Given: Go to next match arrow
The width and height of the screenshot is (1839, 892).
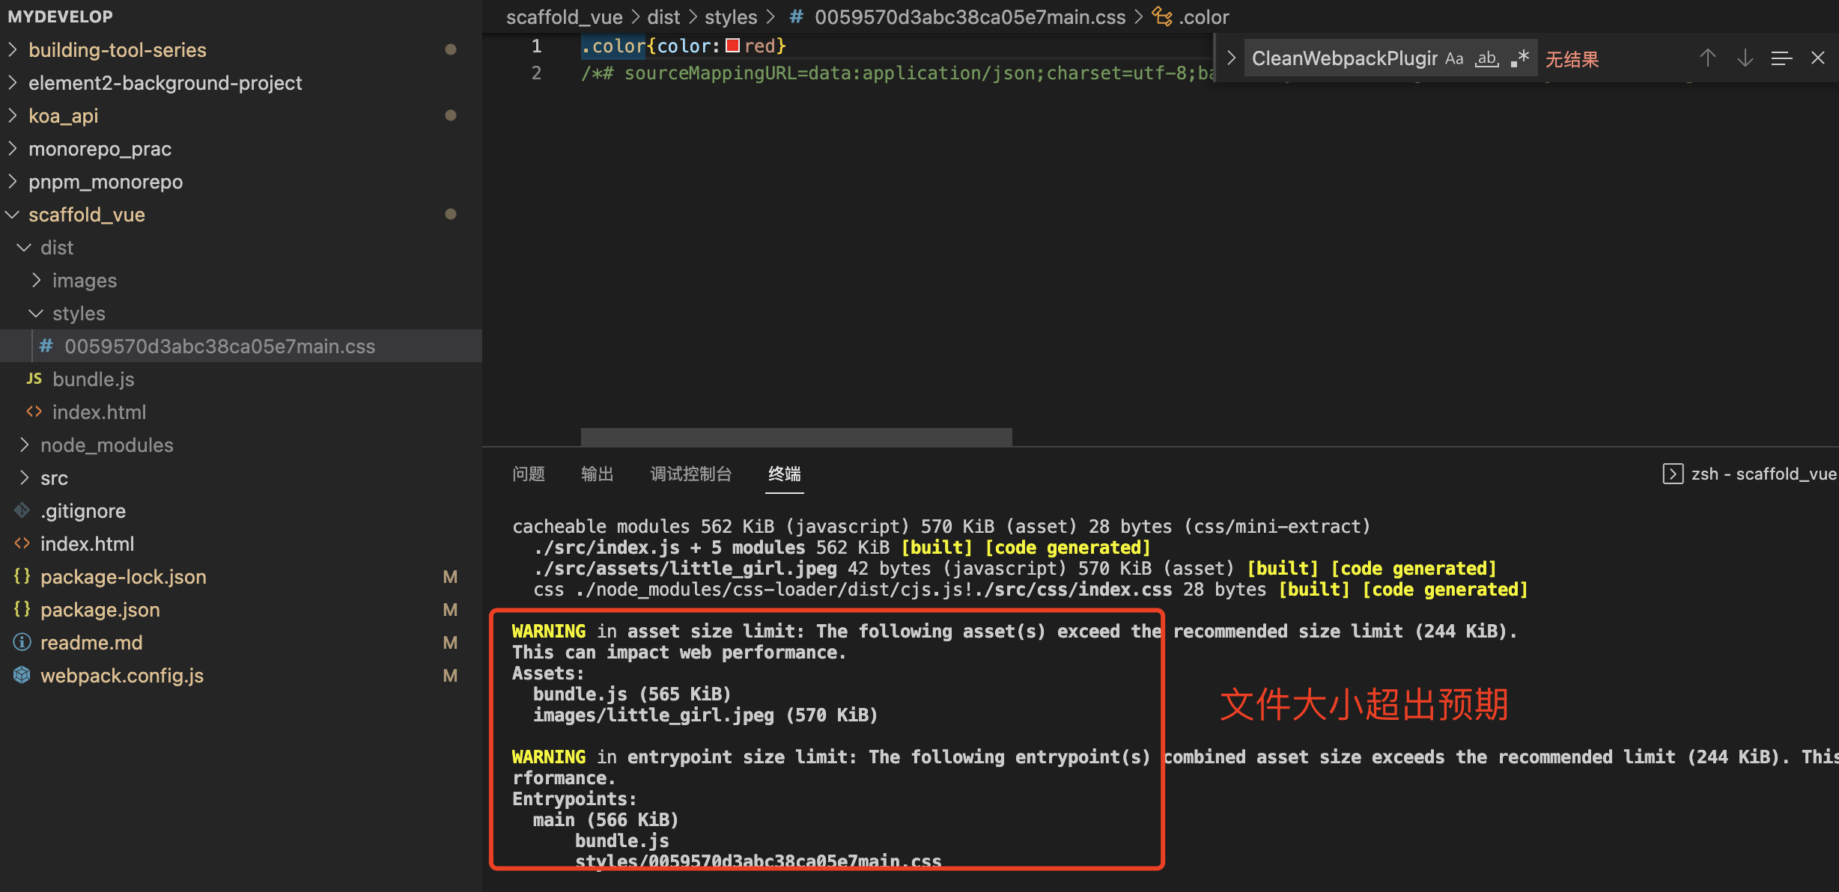Looking at the screenshot, I should tap(1745, 58).
